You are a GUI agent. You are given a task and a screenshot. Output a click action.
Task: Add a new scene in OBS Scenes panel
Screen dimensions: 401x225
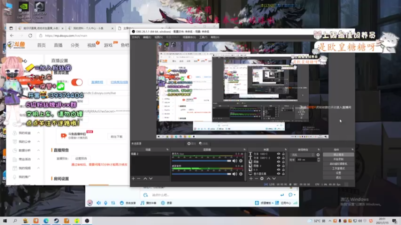pyautogui.click(x=133, y=178)
